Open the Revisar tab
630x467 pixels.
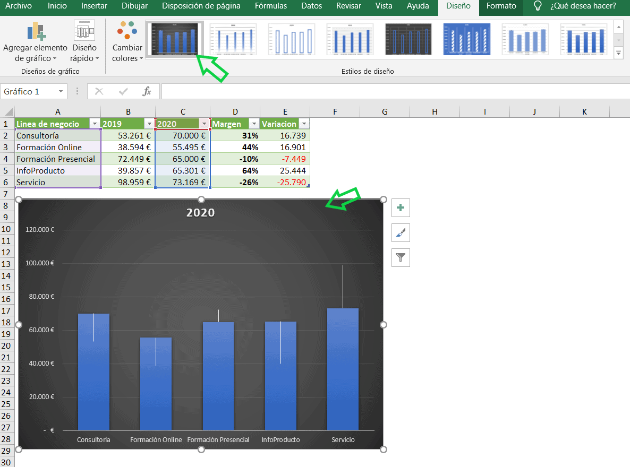[x=348, y=6]
